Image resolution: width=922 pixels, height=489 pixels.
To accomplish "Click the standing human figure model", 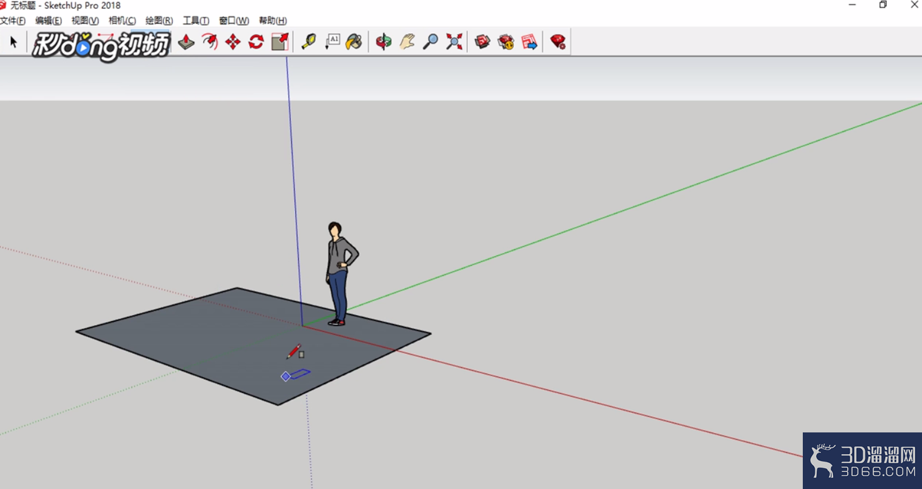I will pos(340,274).
